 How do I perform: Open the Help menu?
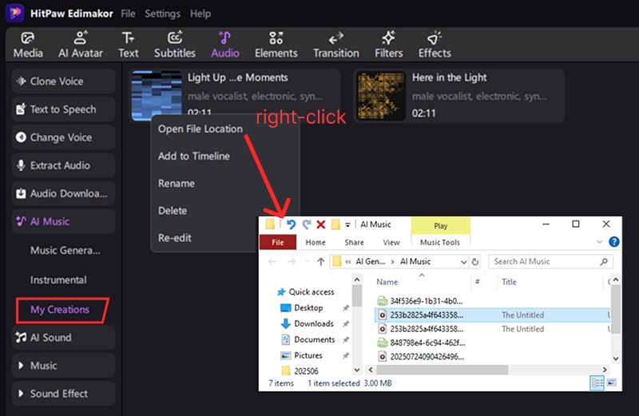click(200, 14)
